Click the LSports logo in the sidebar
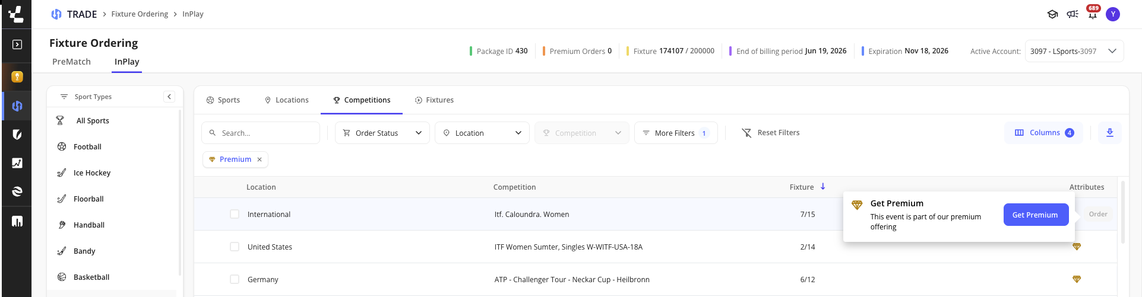Screen dimensions: 1142x297 [17, 14]
